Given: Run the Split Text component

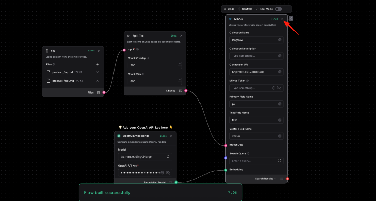Looking at the screenshot, I should pos(181,36).
